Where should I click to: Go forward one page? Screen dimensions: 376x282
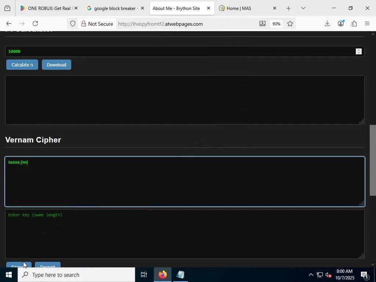pyautogui.click(x=22, y=23)
